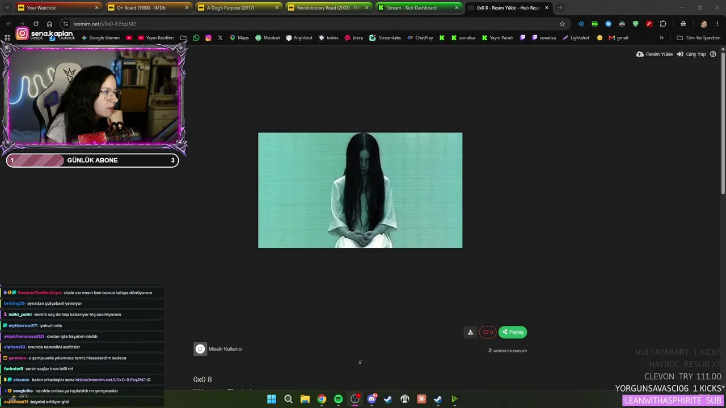Open the Streamlabs bookmark
The width and height of the screenshot is (726, 408).
[385, 38]
